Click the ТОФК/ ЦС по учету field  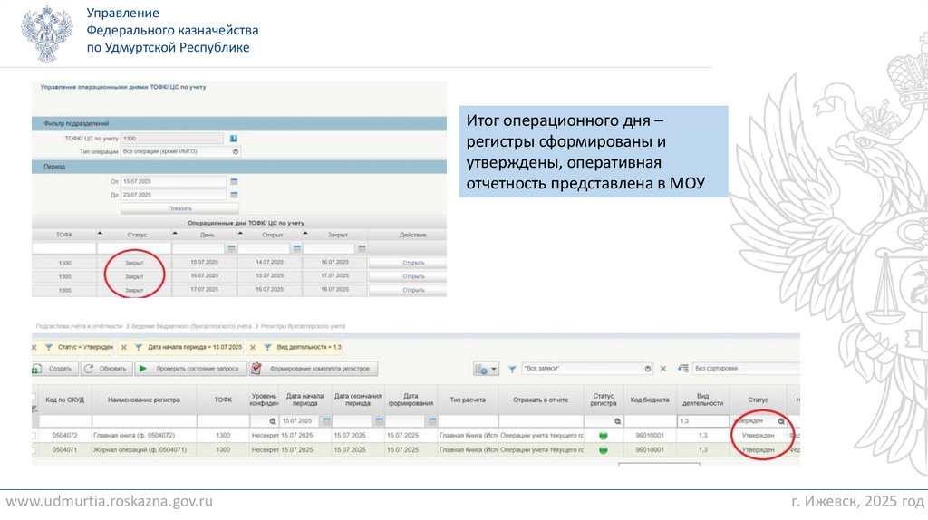coord(172,139)
